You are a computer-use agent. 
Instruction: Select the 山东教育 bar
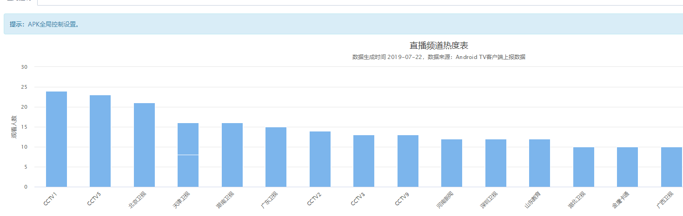coord(539,163)
